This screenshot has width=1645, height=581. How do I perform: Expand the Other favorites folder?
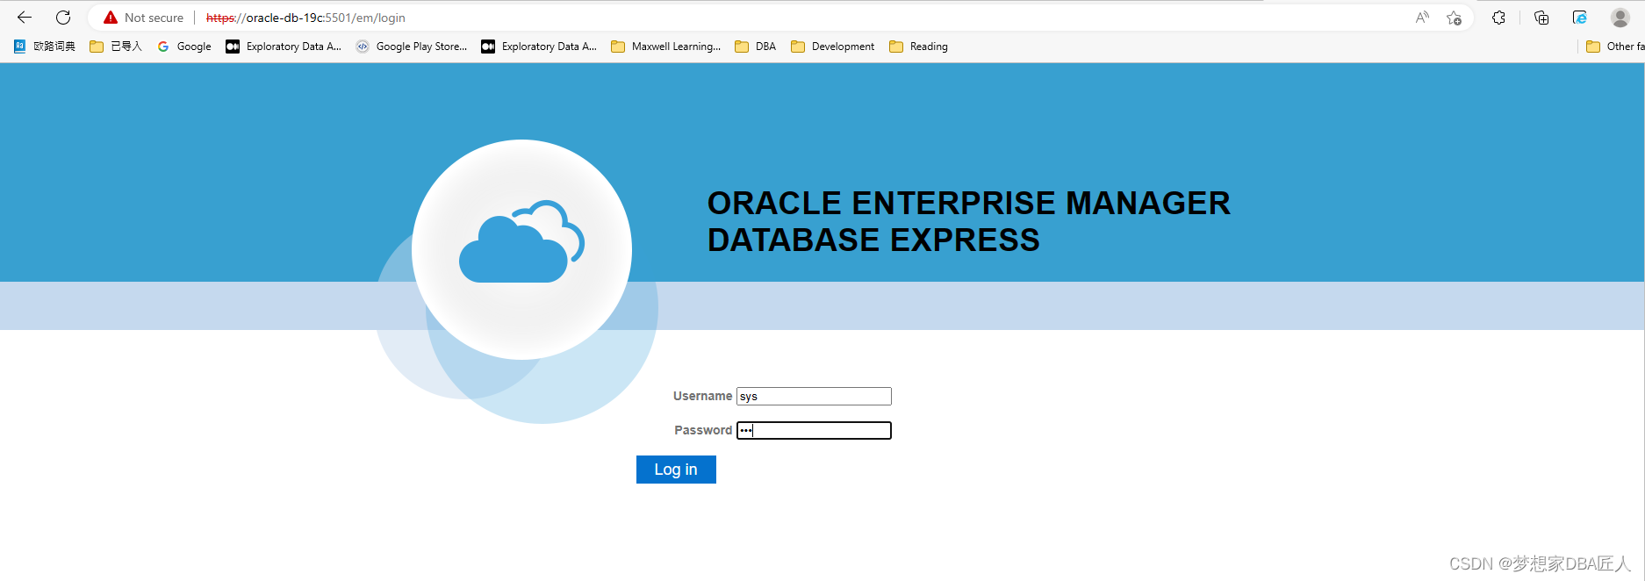tap(1615, 47)
